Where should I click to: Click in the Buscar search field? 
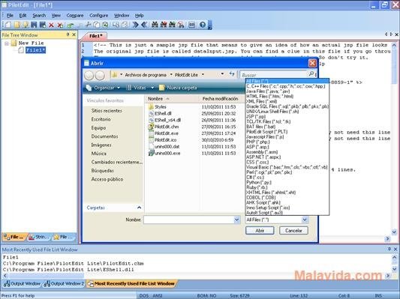pos(273,75)
